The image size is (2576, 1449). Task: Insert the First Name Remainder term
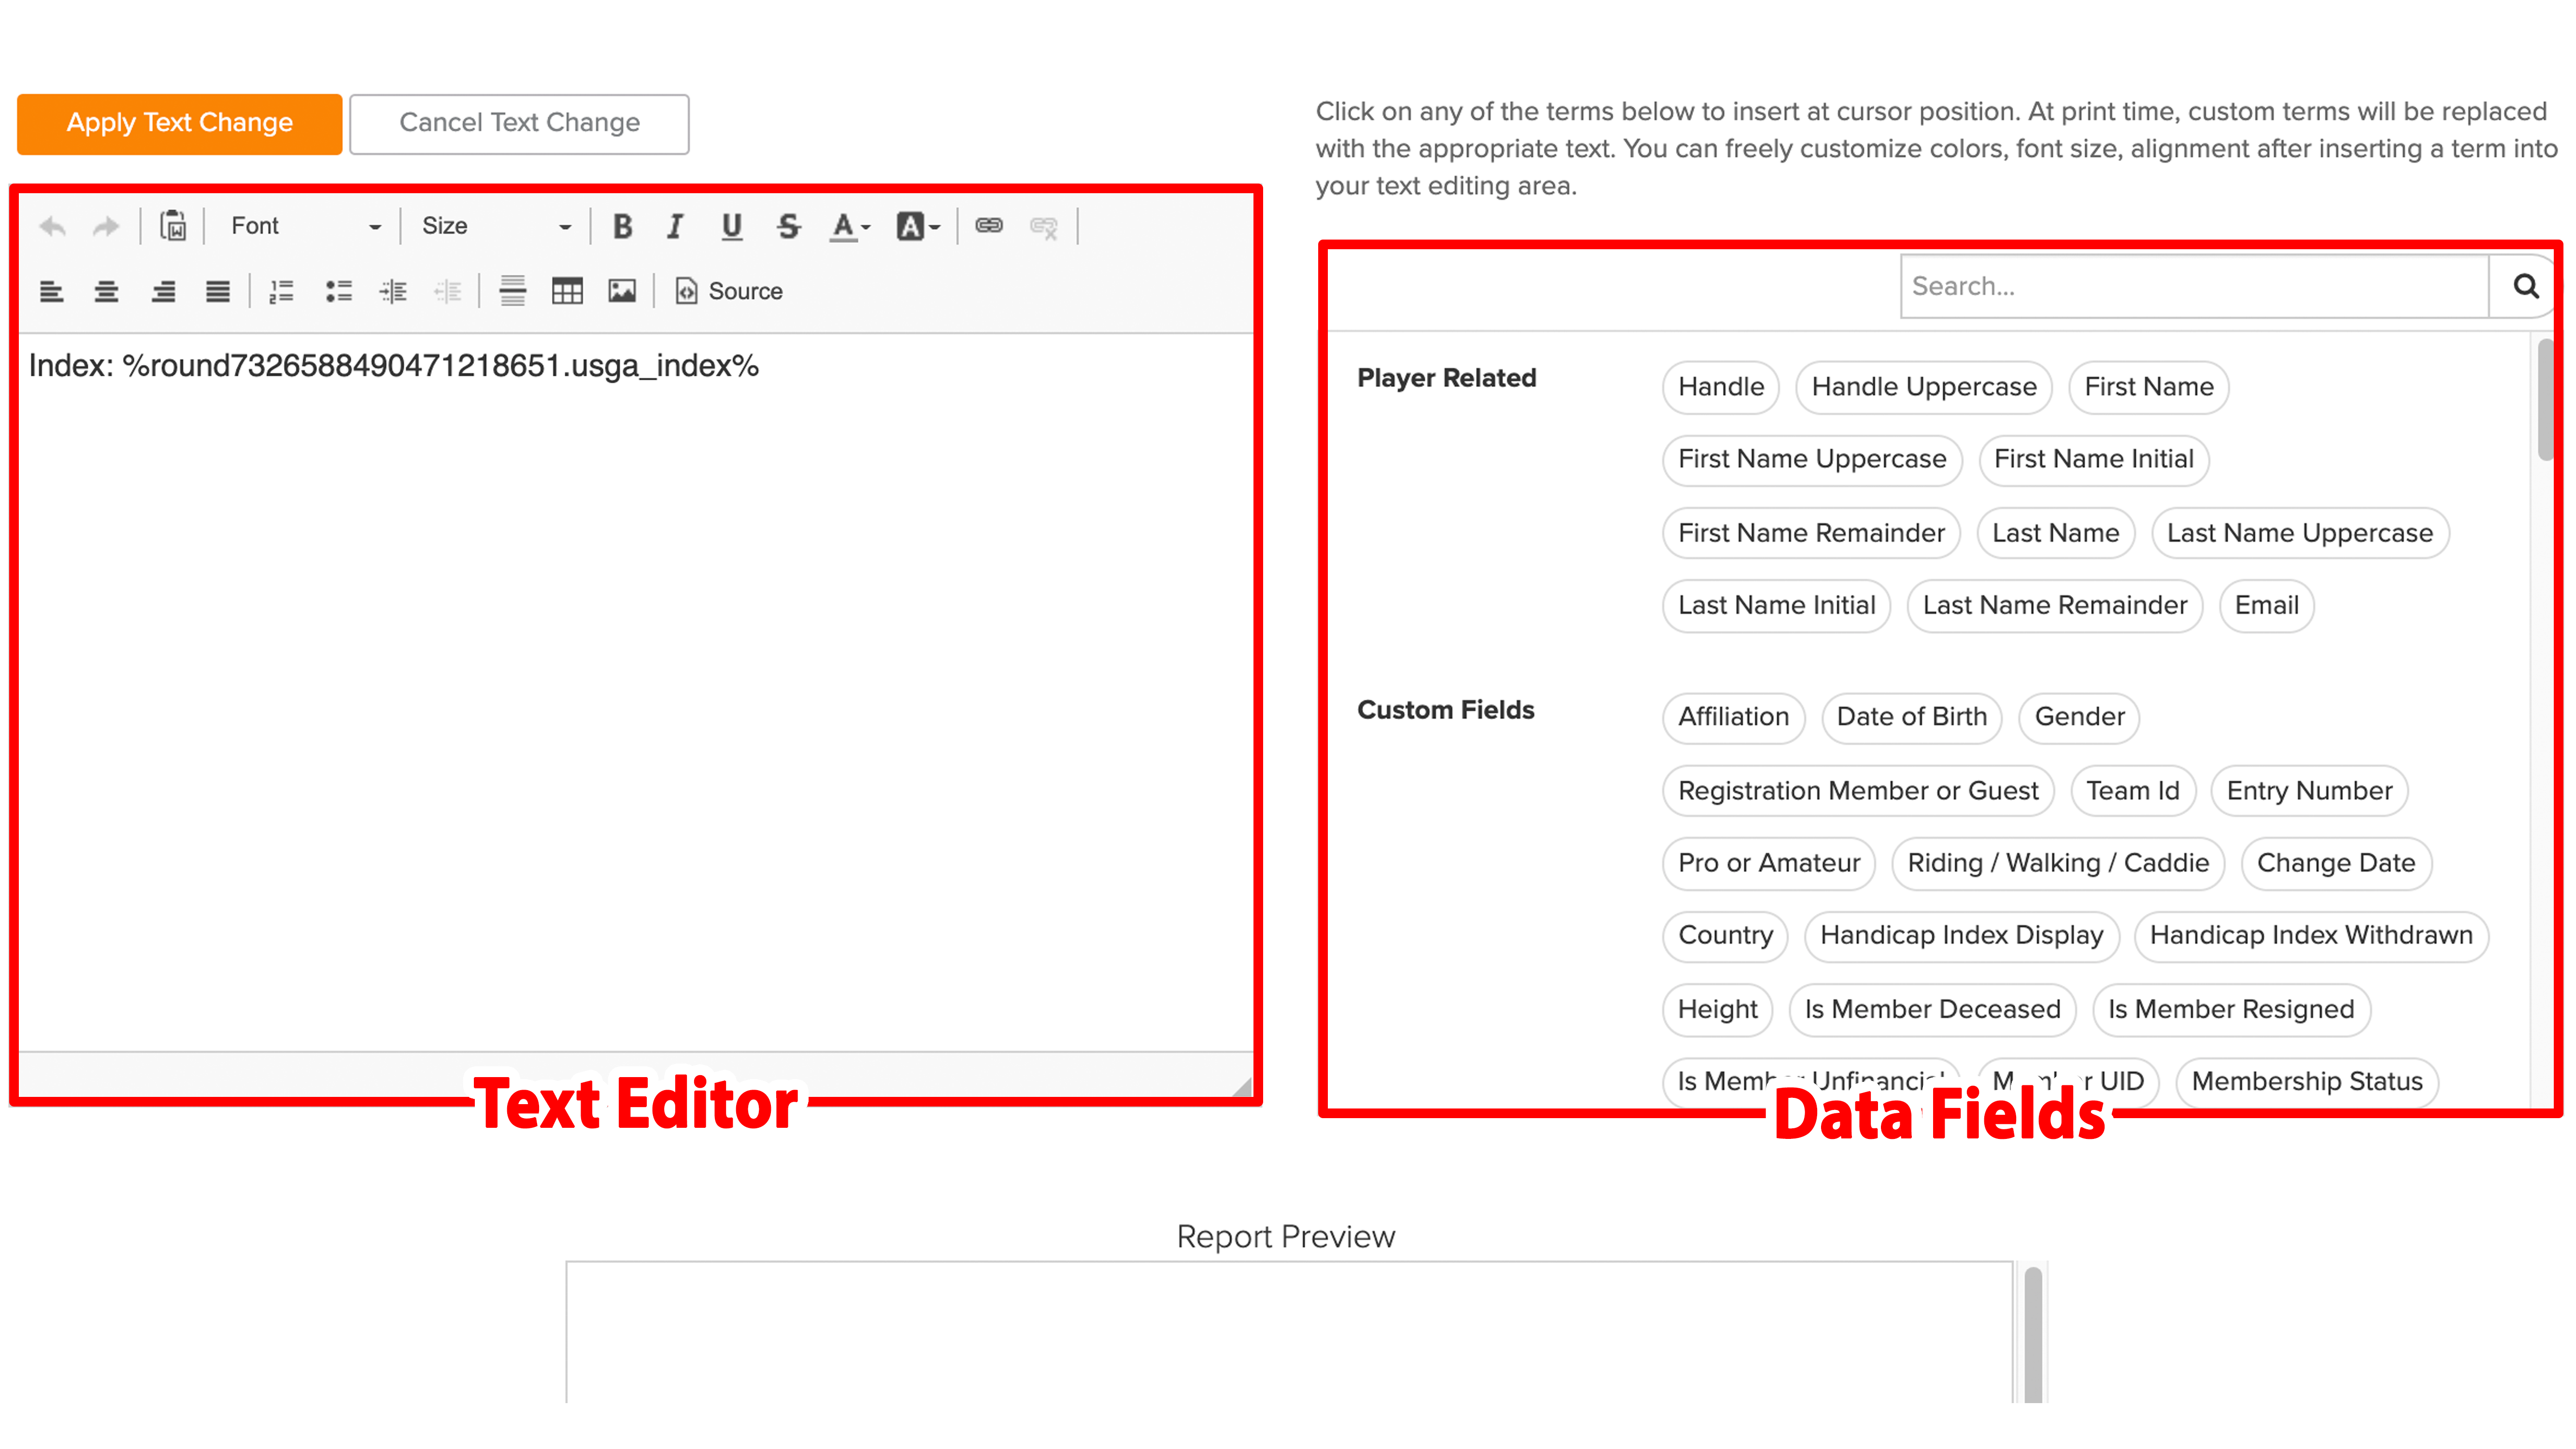click(1811, 533)
